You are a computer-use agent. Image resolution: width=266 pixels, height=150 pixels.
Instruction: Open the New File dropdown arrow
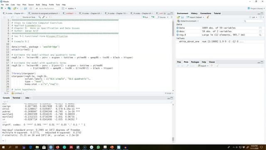pos(5,8)
